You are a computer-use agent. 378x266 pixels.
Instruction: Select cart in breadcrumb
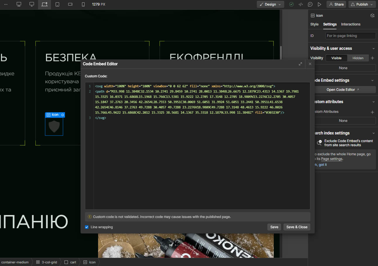[x=70, y=262]
